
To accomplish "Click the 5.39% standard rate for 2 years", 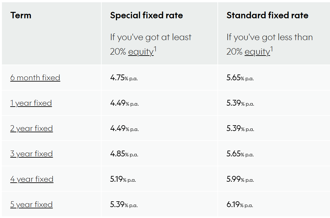I will coord(240,129).
